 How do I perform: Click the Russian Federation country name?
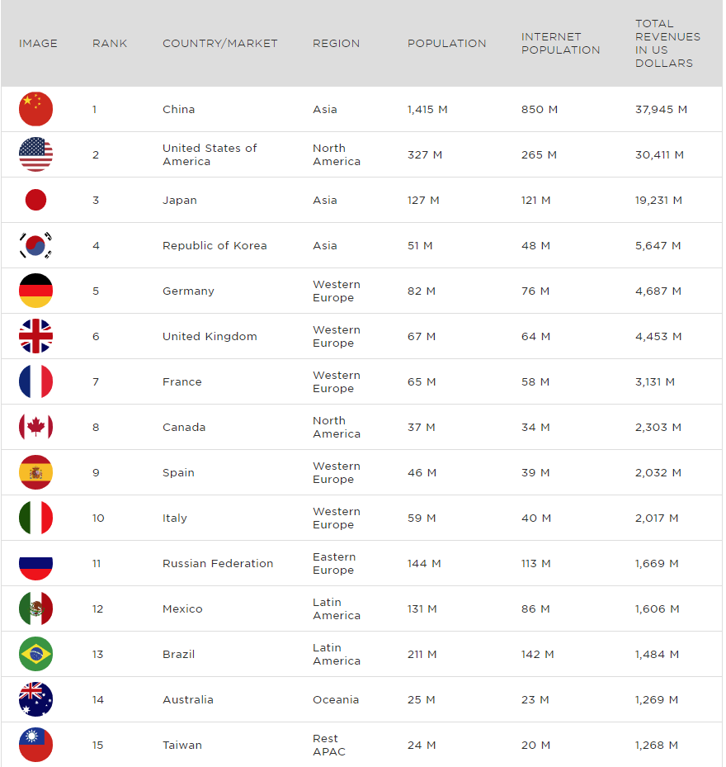[x=218, y=564]
